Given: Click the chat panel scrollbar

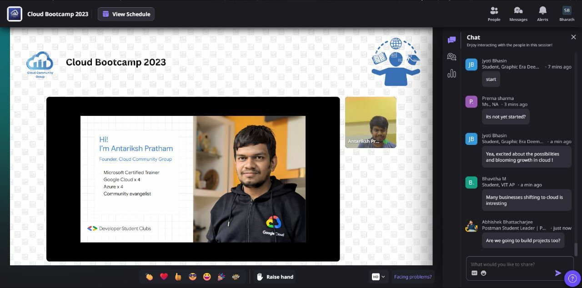Looking at the screenshot, I should click(576, 249).
